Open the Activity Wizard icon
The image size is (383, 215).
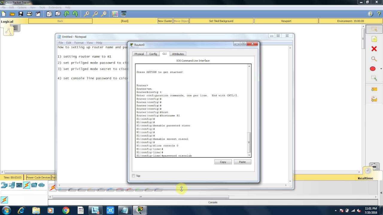pos(38,14)
